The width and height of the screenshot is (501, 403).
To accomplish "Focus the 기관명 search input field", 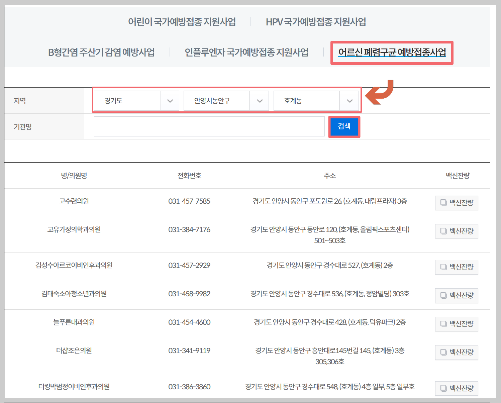I will [209, 126].
